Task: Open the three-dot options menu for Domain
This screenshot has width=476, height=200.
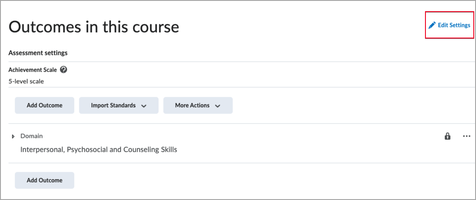Action: 467,136
